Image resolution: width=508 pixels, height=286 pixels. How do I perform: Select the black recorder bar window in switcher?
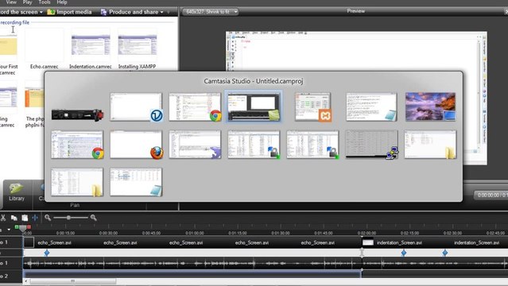[x=77, y=114]
